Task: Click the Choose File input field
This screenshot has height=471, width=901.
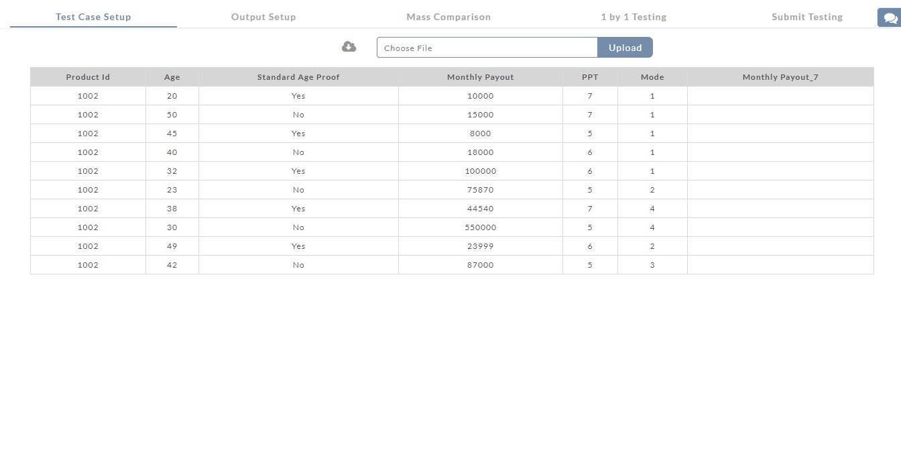Action: [x=487, y=48]
